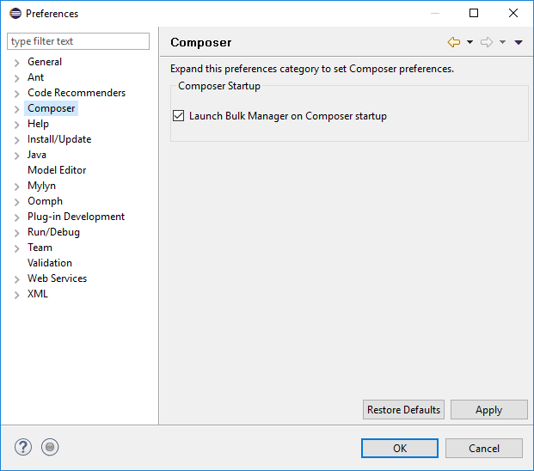Open the preferences page view menu triangle

519,42
